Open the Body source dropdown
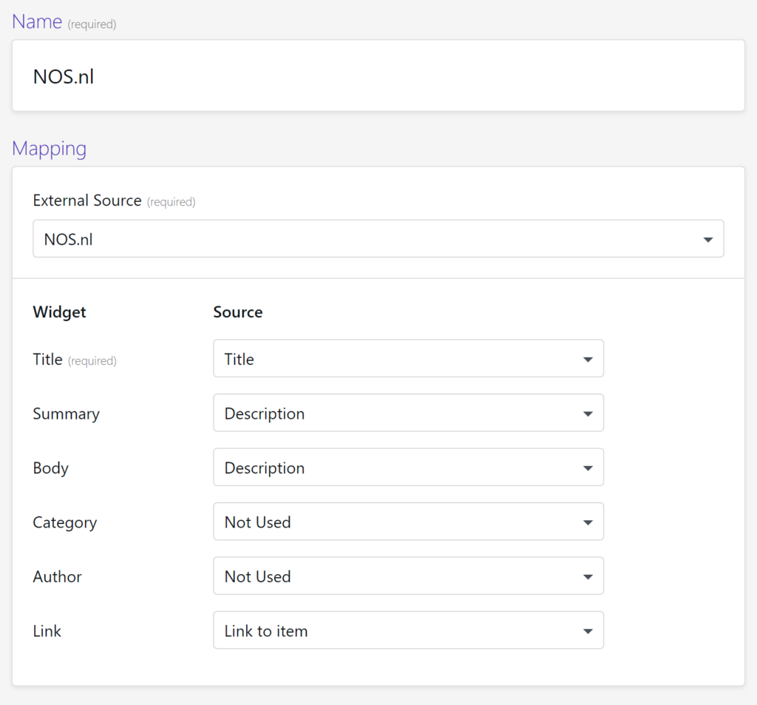757x705 pixels. (x=408, y=468)
